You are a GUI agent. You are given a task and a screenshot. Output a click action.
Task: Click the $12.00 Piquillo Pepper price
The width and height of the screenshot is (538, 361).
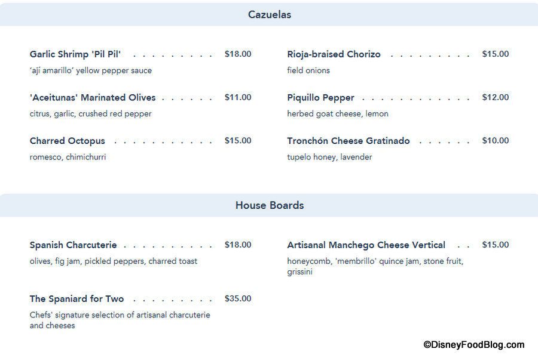coord(496,98)
